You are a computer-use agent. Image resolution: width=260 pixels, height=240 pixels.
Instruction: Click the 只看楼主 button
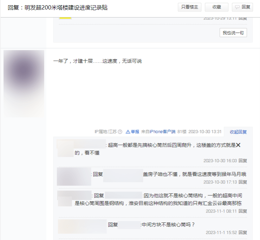[x=189, y=7]
